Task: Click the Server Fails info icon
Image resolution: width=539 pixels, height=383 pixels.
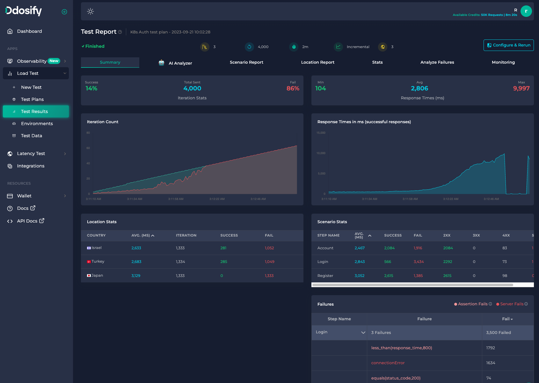Action: (x=526, y=304)
